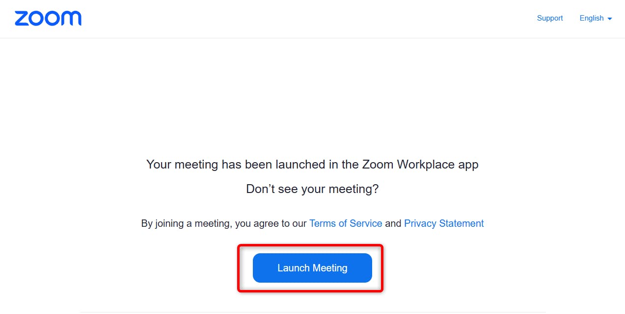Click the blue rounded Launch Meeting control

312,268
